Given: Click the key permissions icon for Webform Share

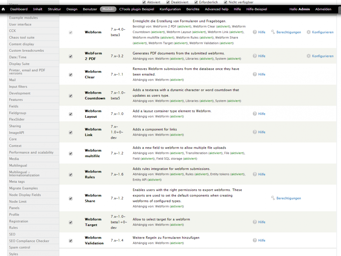Looking at the screenshot, I should click(273, 198).
